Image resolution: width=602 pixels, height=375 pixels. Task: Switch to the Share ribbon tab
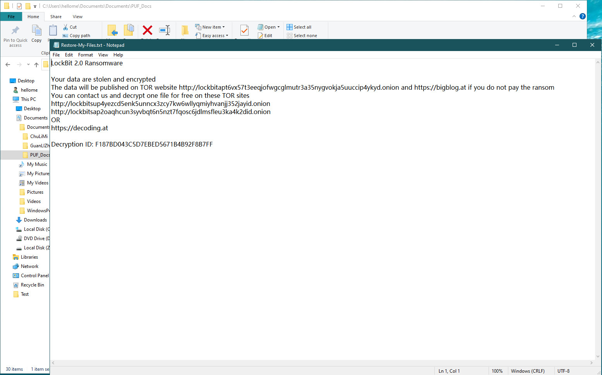click(56, 17)
